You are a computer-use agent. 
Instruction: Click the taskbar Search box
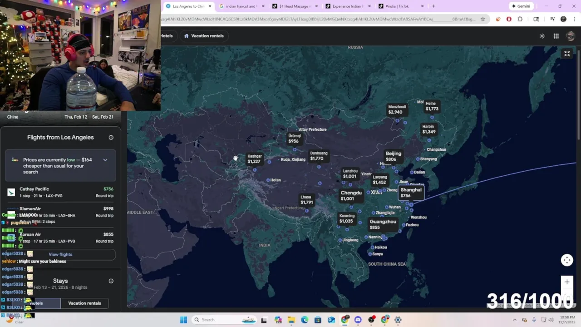[225, 320]
